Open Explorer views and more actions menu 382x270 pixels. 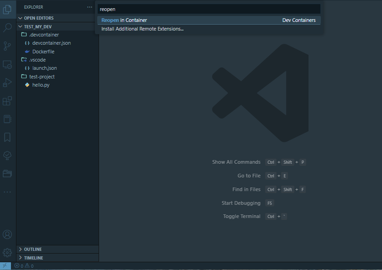(89, 7)
